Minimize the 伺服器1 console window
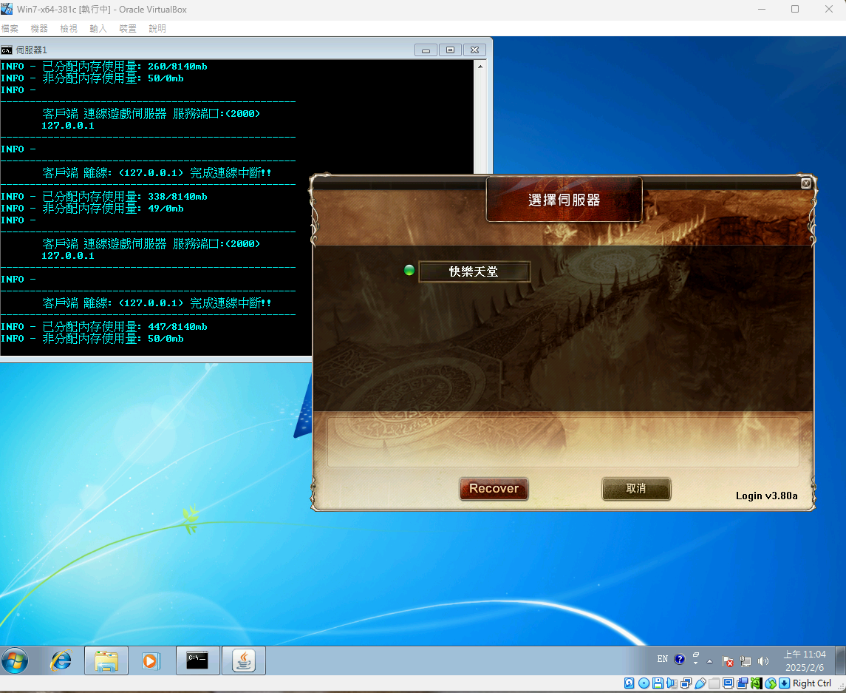The height and width of the screenshot is (693, 846). [426, 50]
